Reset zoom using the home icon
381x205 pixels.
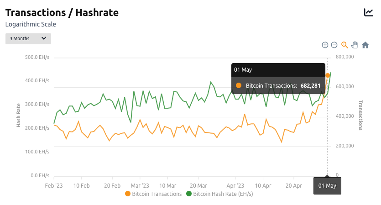tap(365, 45)
